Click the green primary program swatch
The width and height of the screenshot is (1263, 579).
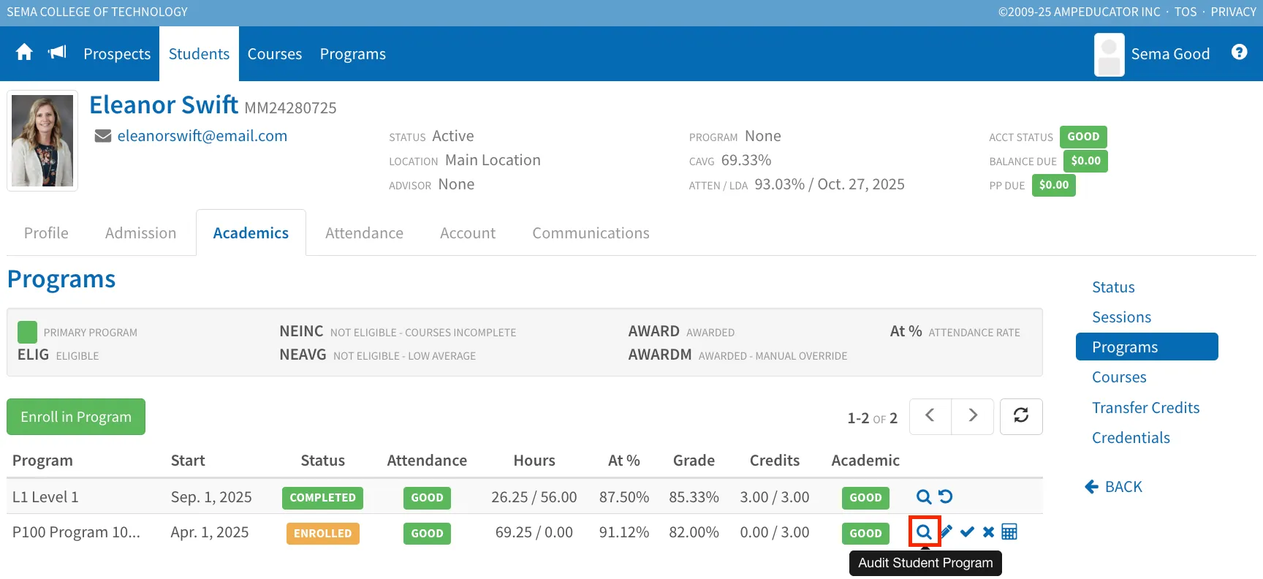[27, 332]
